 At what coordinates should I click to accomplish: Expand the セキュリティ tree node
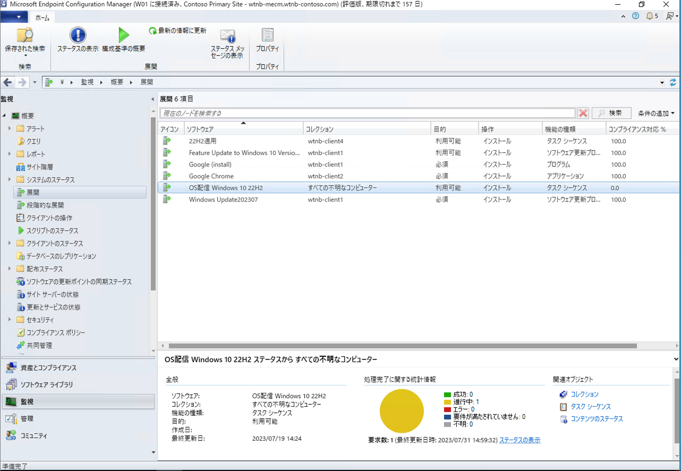click(x=9, y=320)
